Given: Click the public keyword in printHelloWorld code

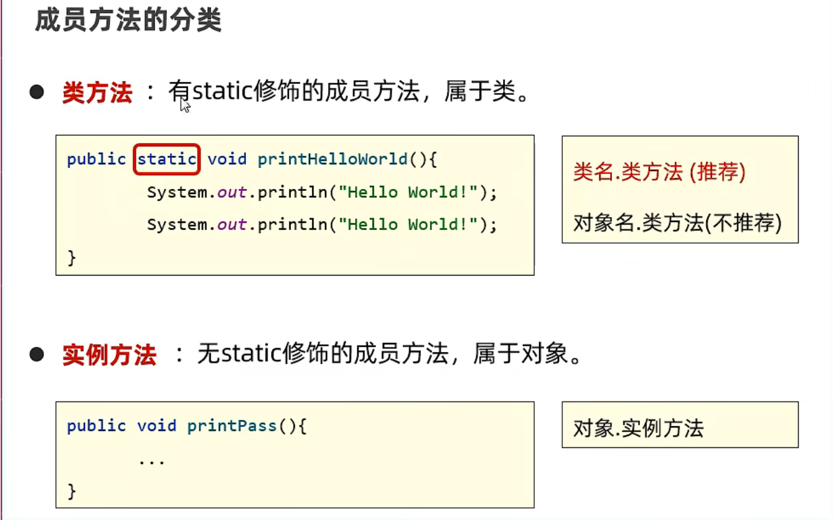Looking at the screenshot, I should tap(96, 159).
